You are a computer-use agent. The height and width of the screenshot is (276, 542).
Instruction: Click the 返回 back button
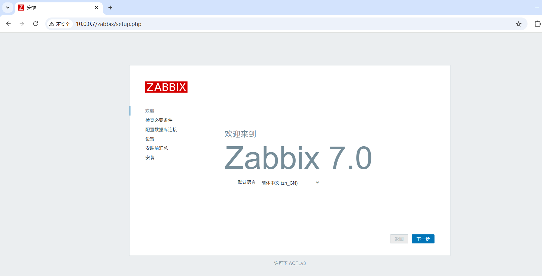399,239
